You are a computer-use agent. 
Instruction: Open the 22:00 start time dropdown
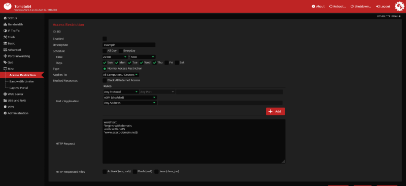pos(115,57)
